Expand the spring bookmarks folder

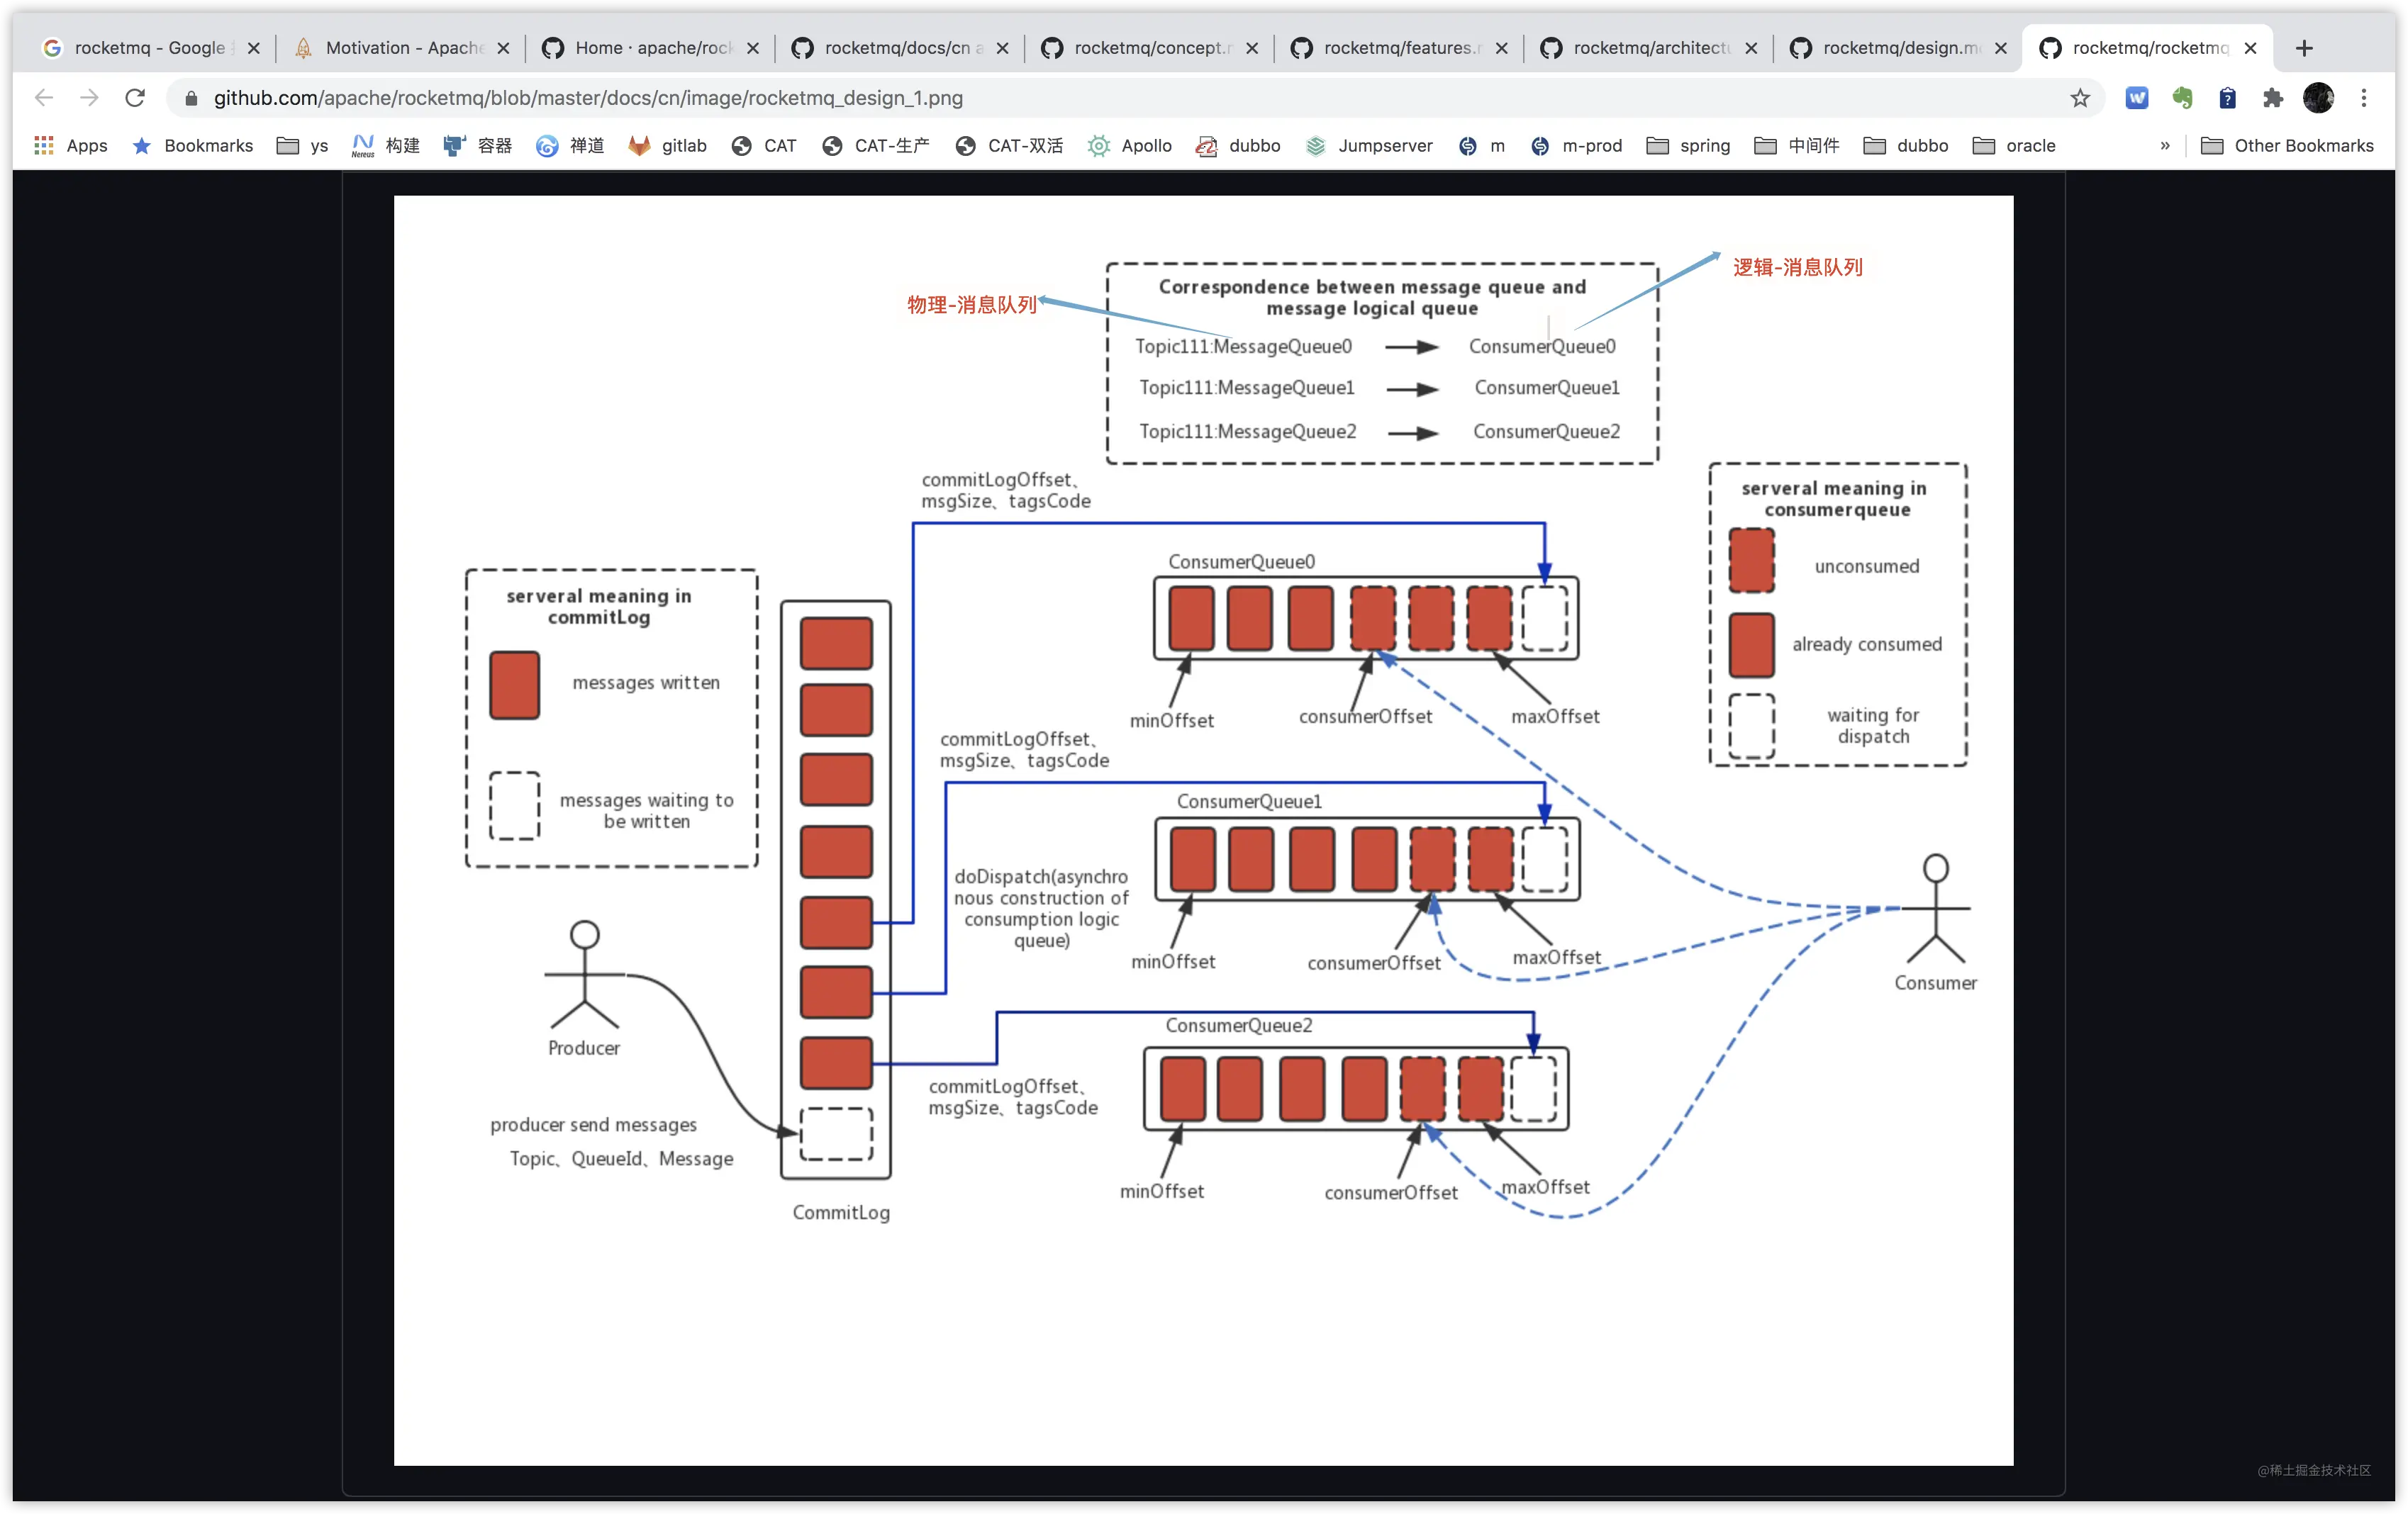[1688, 146]
